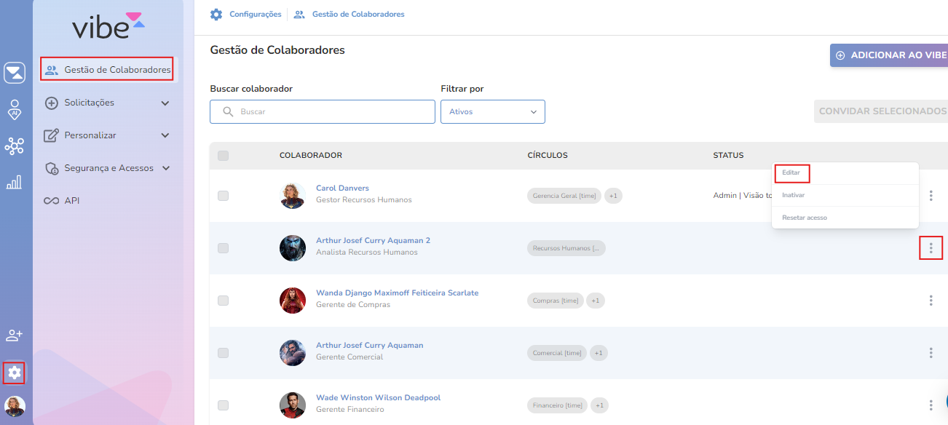Click the Solicitações plus-circle icon
Screen dimensions: 948x425
(x=51, y=103)
